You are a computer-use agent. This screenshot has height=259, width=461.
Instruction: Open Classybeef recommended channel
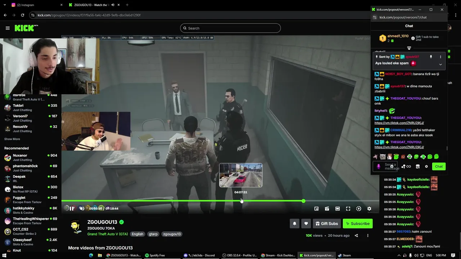point(31,242)
